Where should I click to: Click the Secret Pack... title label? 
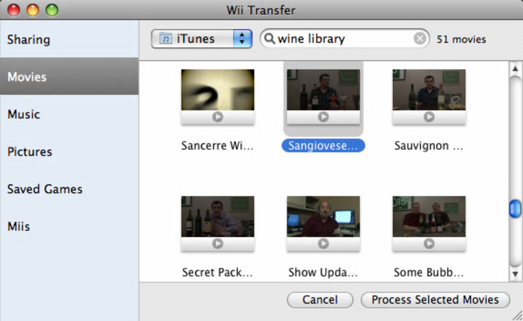[x=217, y=273]
